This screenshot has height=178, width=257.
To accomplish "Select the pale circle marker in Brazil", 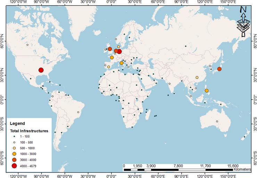I will [x=78, y=112].
